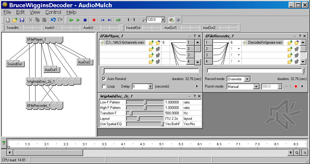310x164 pixels.
Task: Click new file icon beside Decoded-Wigware.wav
Action: coord(296,42)
